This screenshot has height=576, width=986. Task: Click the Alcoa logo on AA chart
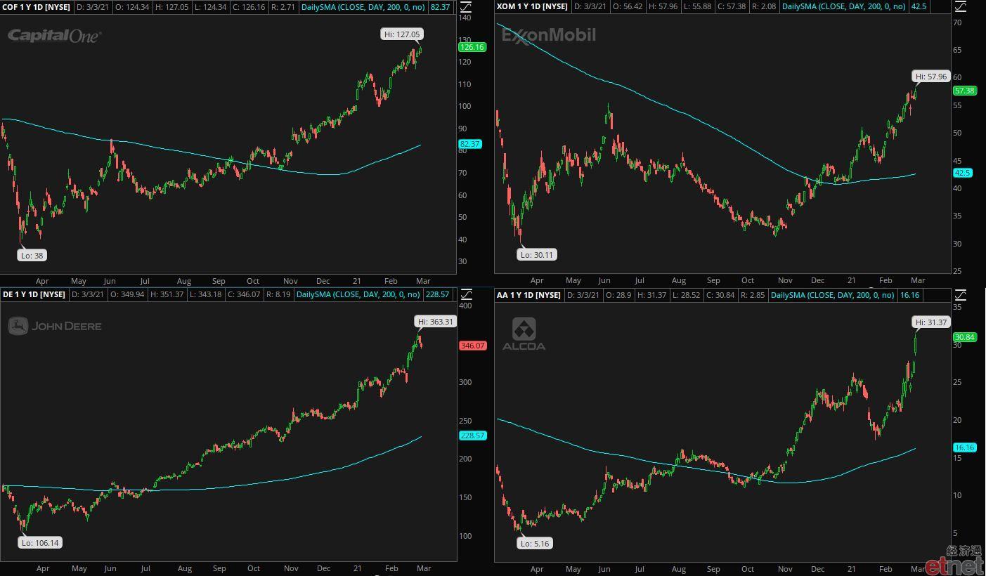point(524,334)
